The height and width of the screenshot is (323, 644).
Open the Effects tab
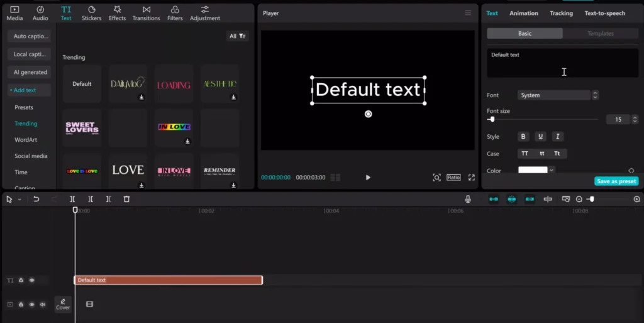[x=117, y=13]
